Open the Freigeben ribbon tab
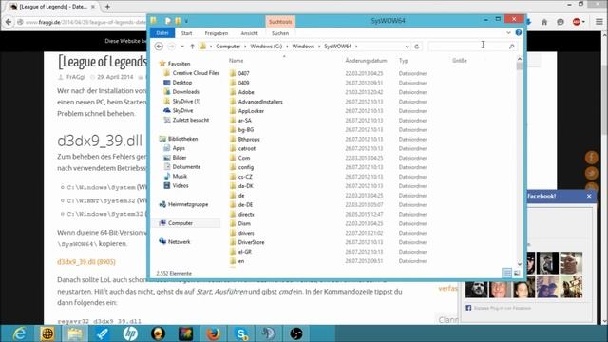 (216, 33)
